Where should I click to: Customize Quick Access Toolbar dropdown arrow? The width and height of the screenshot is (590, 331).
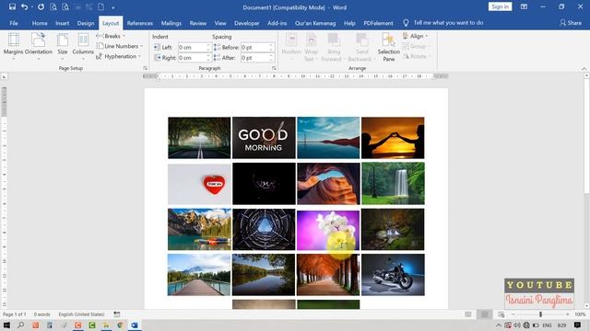[112, 7]
